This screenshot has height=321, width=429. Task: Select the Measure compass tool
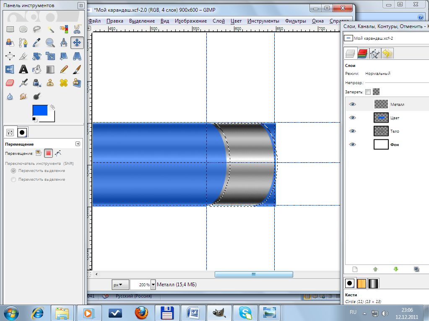[63, 43]
